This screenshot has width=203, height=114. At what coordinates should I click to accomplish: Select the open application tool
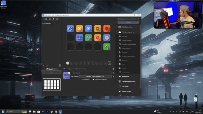point(127,56)
